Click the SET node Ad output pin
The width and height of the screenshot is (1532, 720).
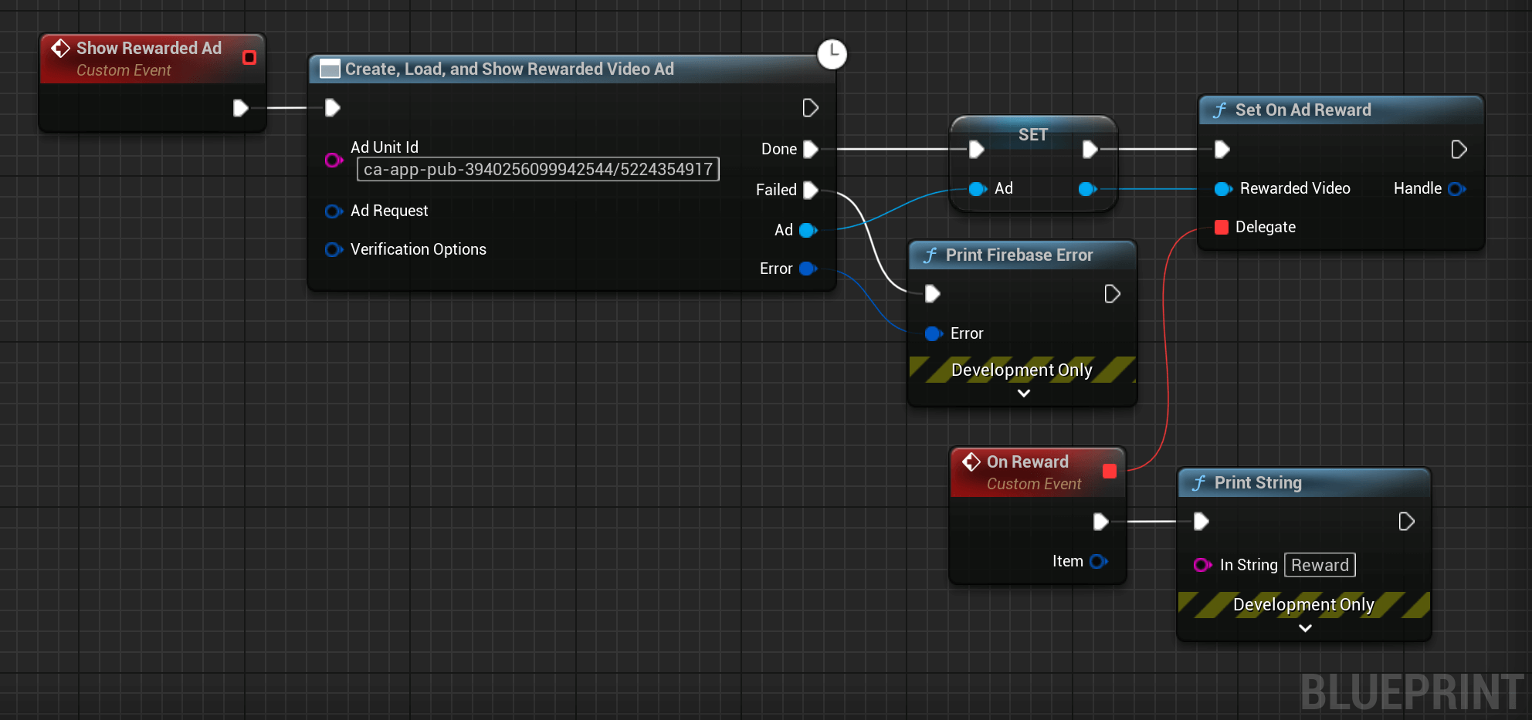[x=1087, y=189]
